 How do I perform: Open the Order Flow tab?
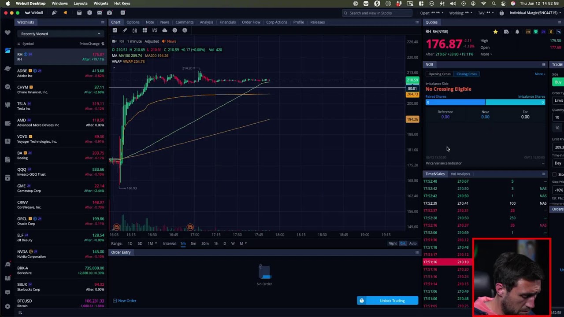(x=251, y=22)
